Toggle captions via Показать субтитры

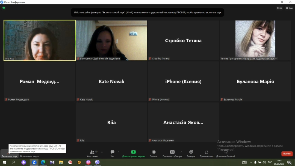(x=172, y=153)
